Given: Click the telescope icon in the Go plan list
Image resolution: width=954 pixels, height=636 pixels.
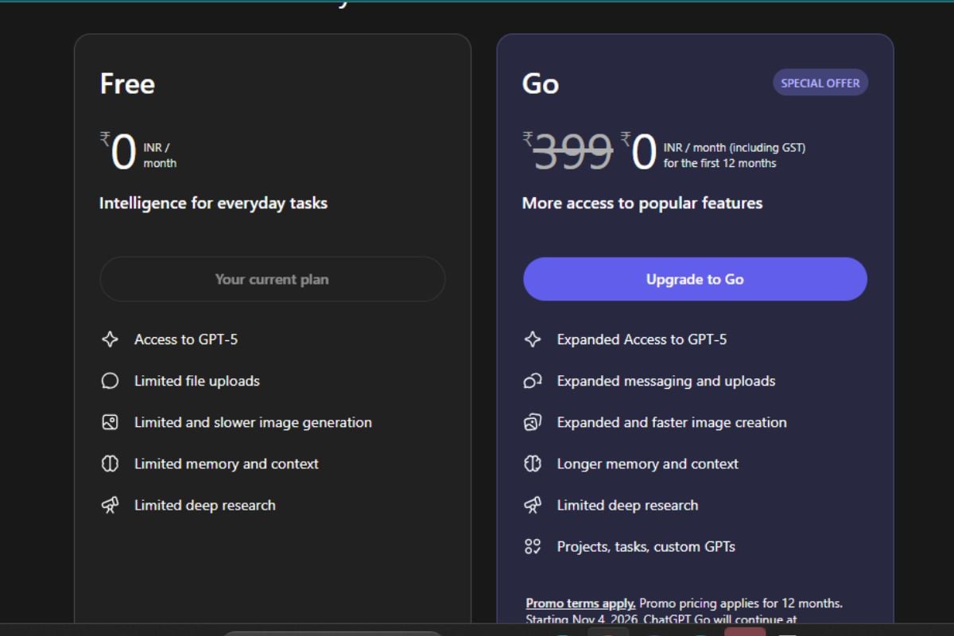Looking at the screenshot, I should [533, 505].
